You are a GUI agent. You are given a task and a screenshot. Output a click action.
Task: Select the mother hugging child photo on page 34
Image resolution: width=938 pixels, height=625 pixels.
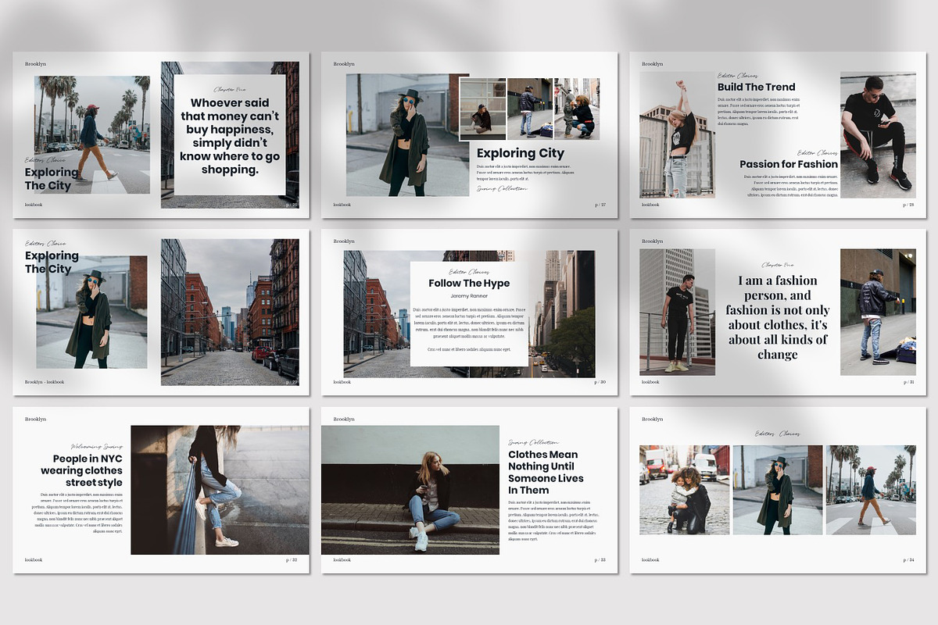(684, 490)
